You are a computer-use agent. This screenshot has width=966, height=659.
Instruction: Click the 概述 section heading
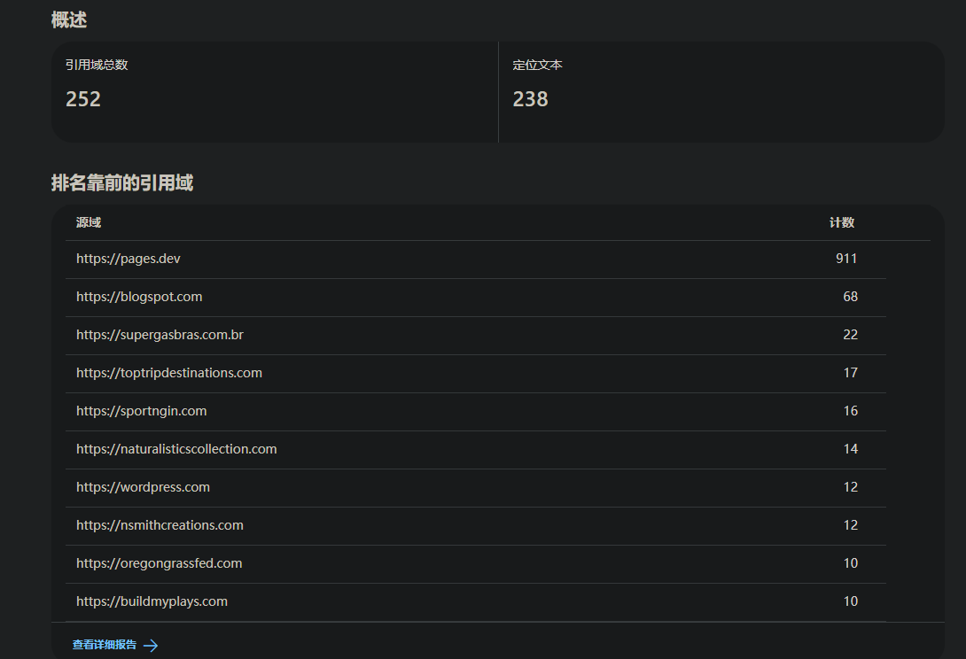click(69, 19)
